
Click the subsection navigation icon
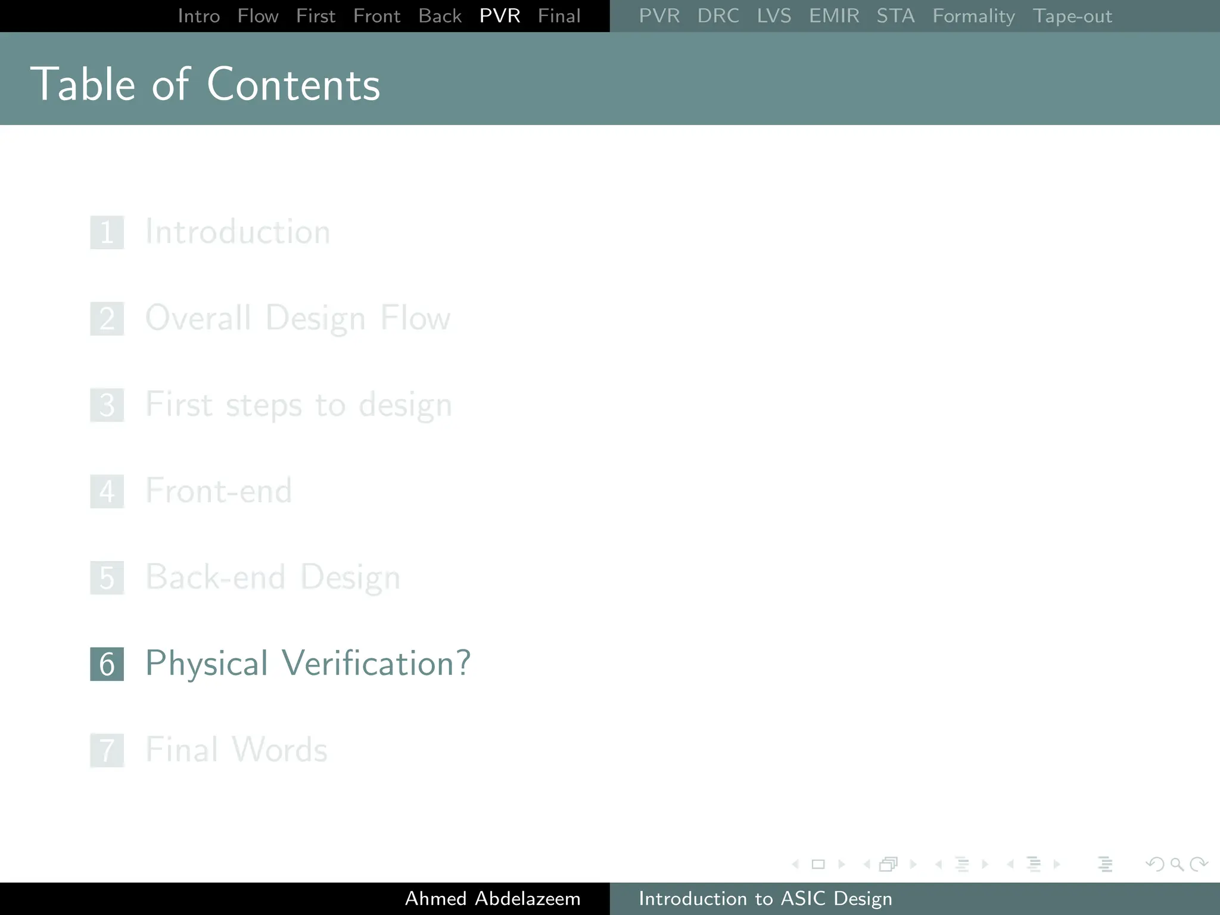tap(962, 864)
